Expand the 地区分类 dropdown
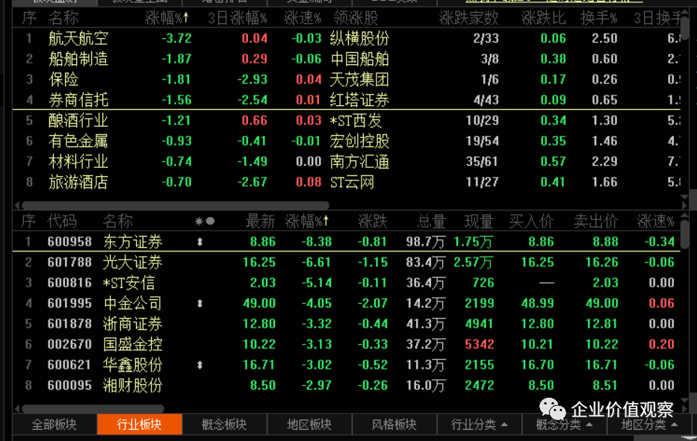 tap(649, 424)
